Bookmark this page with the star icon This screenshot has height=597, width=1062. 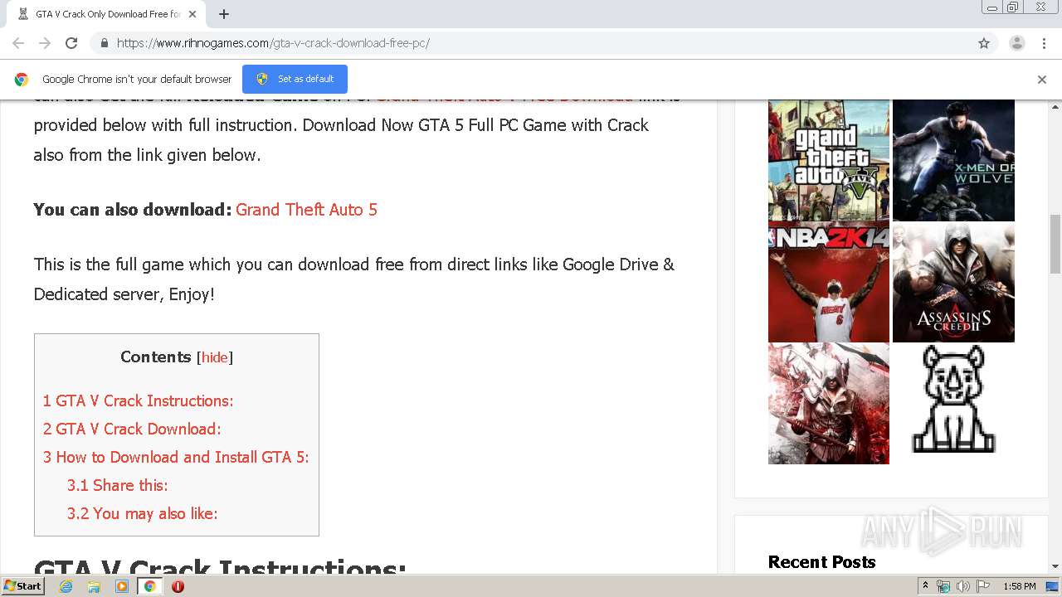[x=984, y=43]
